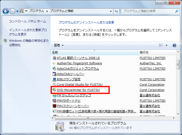The height and width of the screenshot is (135, 182).
Task: Maximize the Programs and Features window
Action: (x=165, y=2)
